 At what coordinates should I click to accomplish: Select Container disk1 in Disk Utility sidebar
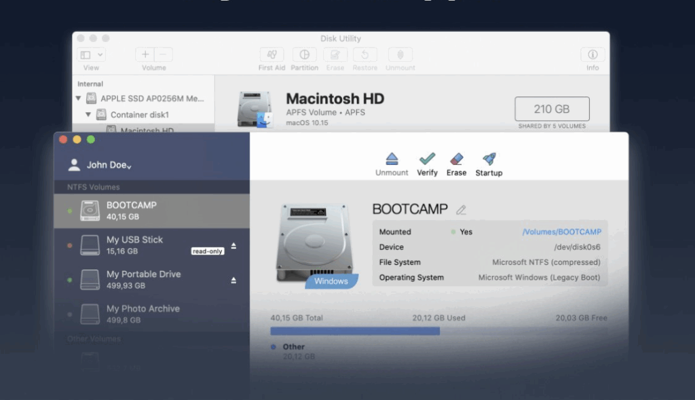pos(144,115)
